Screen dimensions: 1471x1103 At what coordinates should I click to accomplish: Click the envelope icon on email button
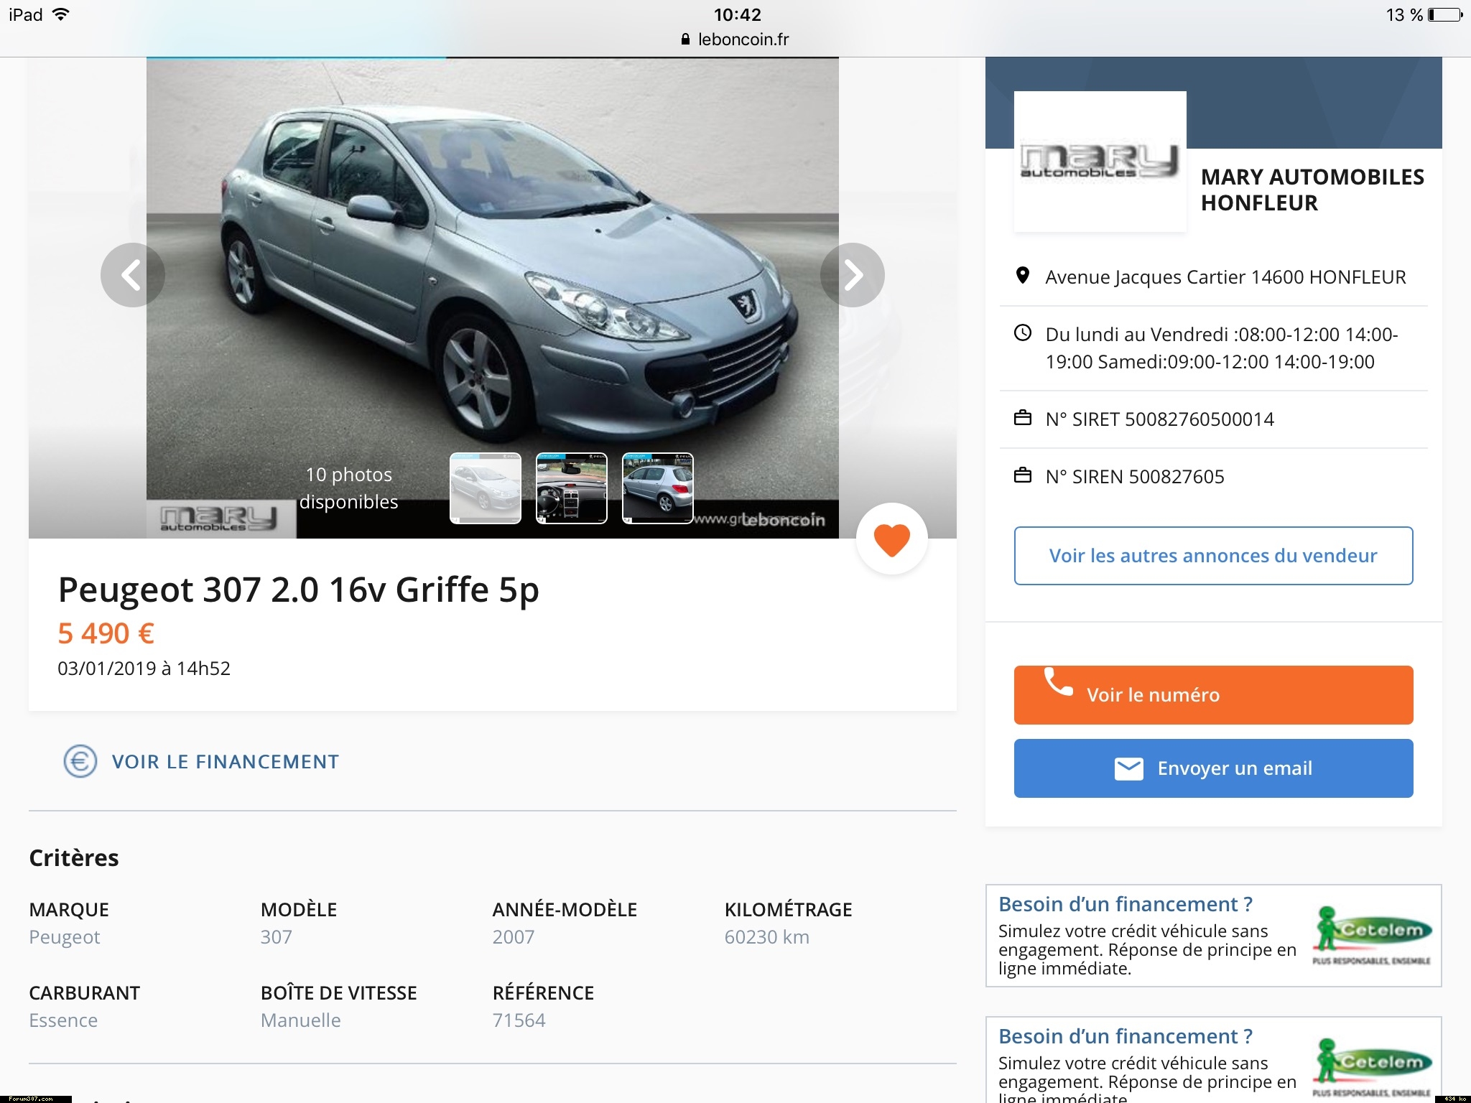coord(1128,768)
